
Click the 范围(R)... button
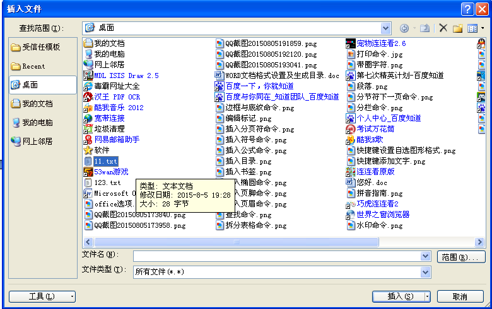pos(461,257)
